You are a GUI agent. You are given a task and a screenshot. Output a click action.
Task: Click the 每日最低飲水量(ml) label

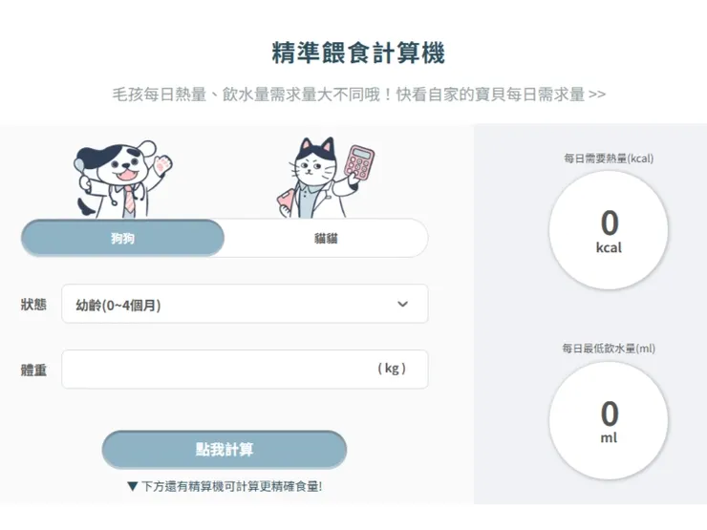(x=609, y=349)
